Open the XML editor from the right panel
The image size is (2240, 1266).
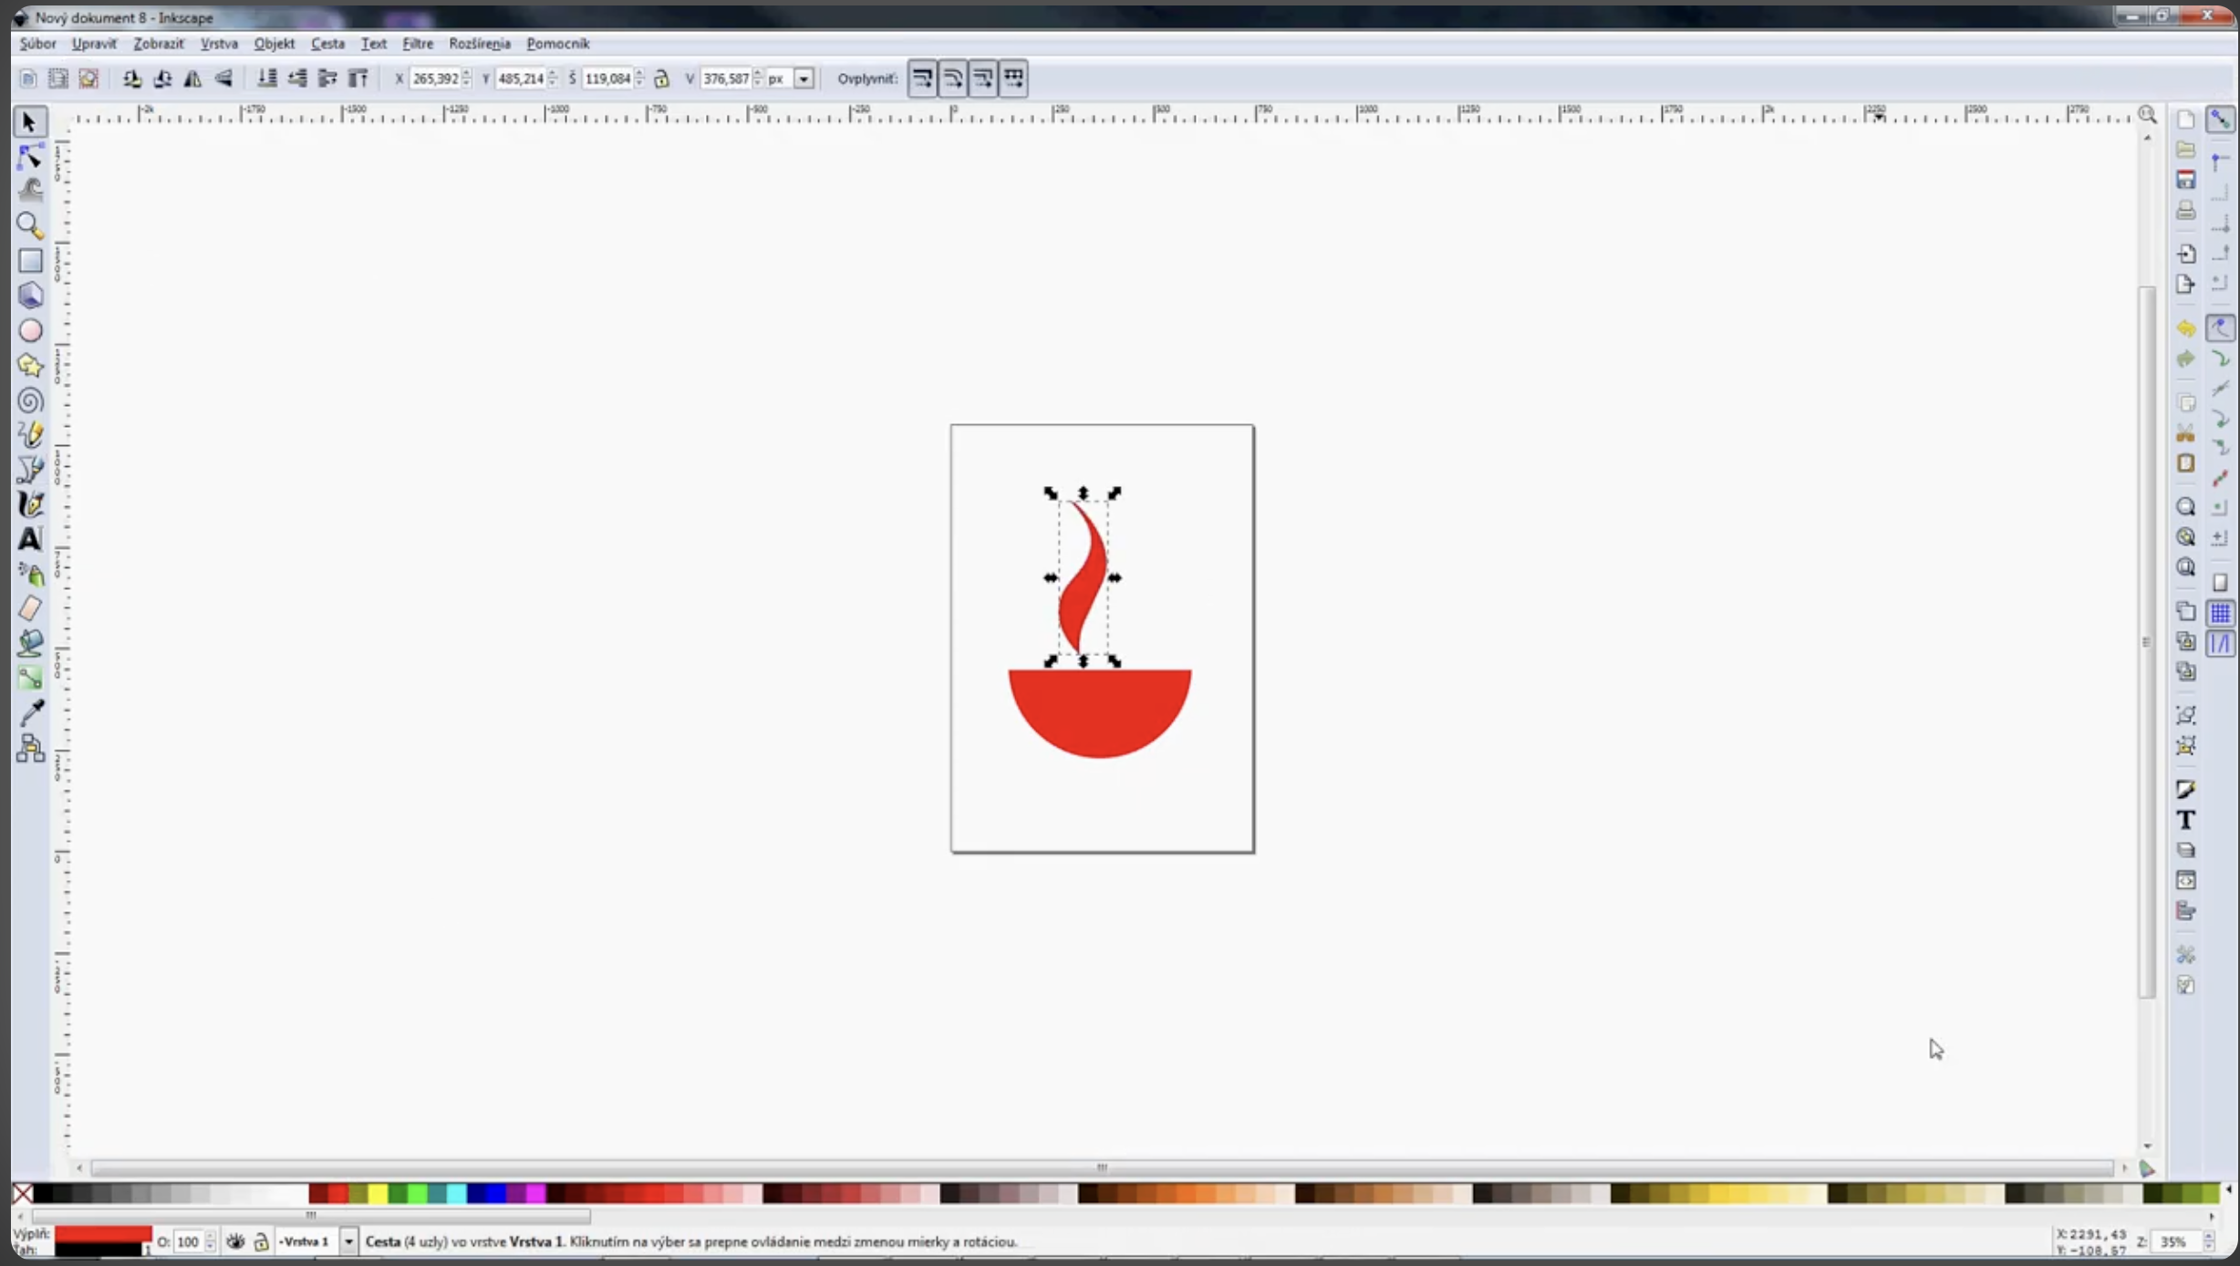click(2185, 879)
